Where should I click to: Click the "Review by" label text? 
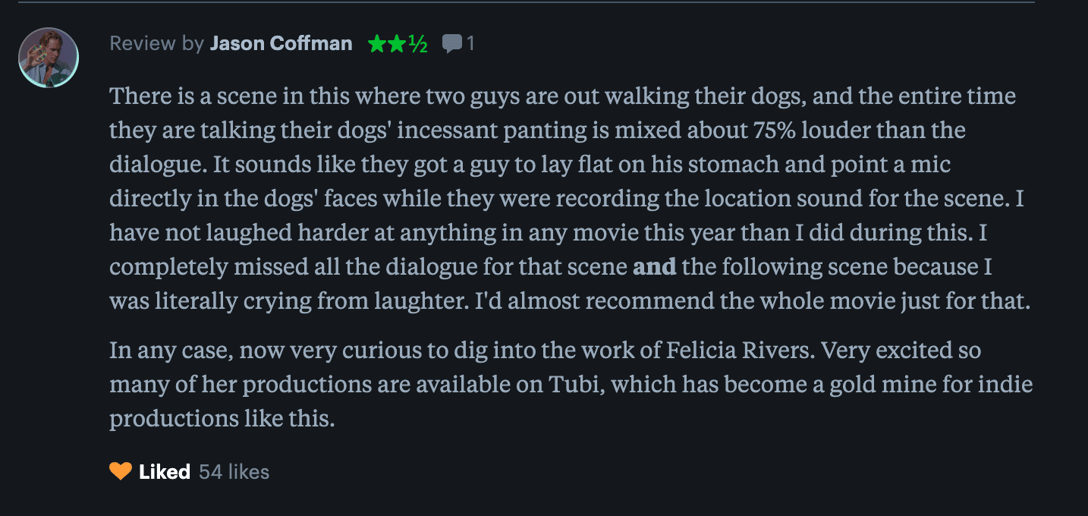click(157, 43)
